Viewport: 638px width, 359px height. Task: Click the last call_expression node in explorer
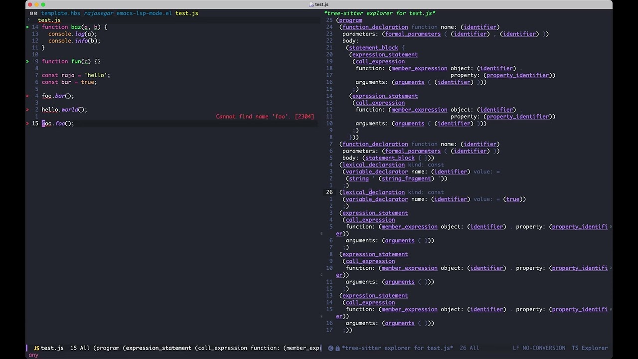click(370, 303)
